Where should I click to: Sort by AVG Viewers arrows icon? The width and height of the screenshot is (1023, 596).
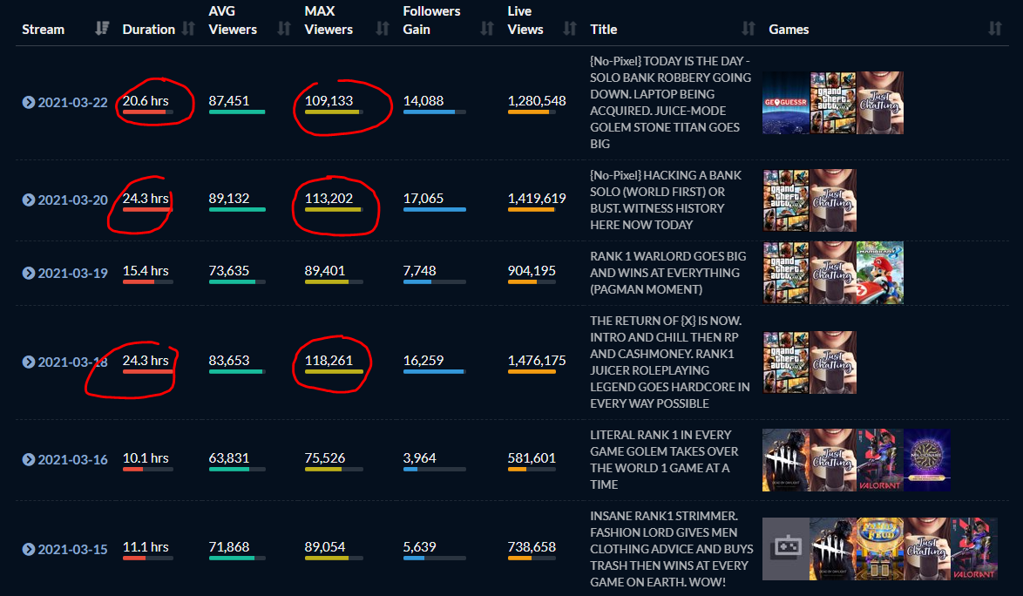click(283, 29)
